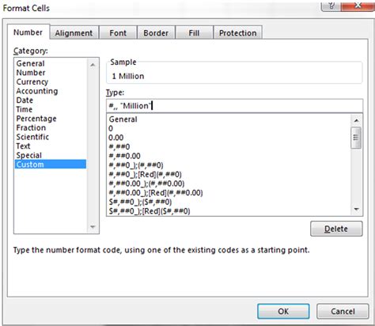This screenshot has width=375, height=326.
Task: Open the Protection tab
Action: (x=237, y=33)
